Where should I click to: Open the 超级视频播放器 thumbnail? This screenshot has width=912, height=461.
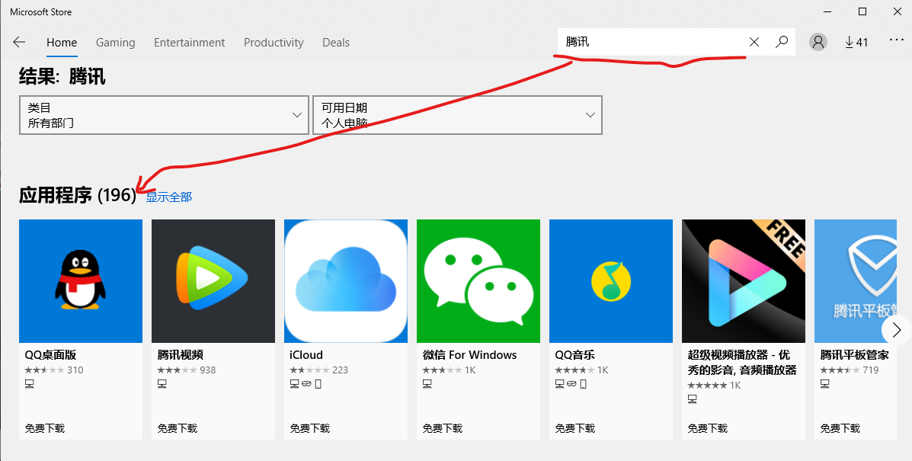pyautogui.click(x=744, y=280)
